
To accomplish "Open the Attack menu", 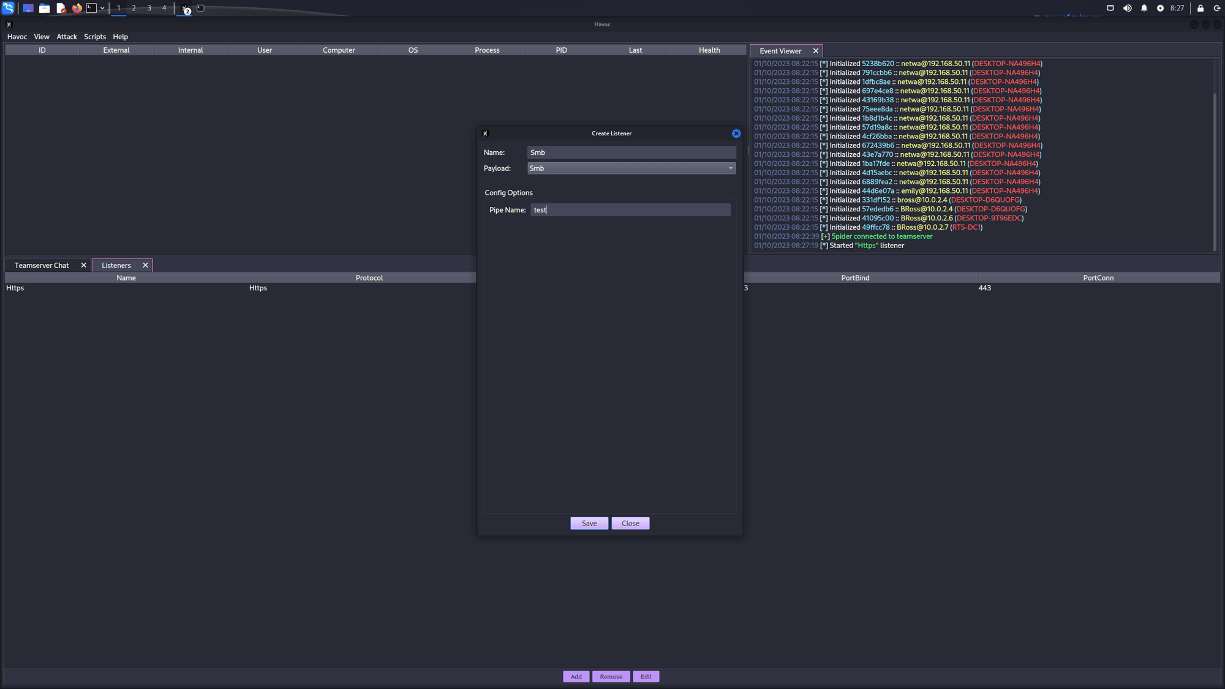I will coord(67,37).
